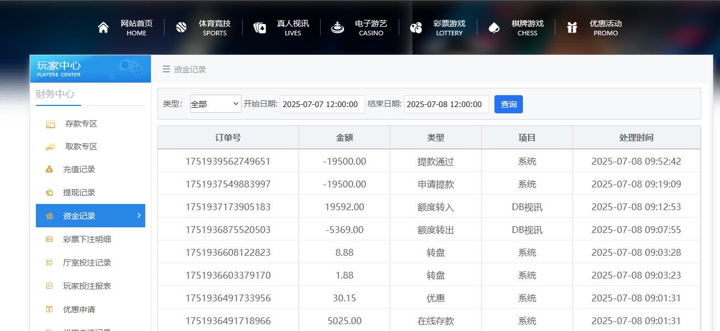Select the start date field showing 2025-07-07

322,104
